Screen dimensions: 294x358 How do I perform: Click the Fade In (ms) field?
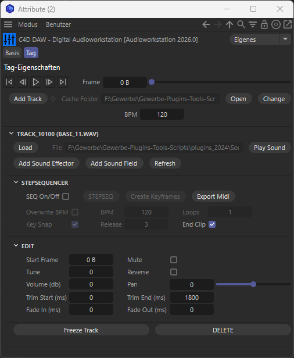click(91, 310)
